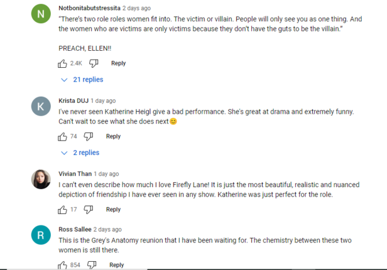Screen dimensions: 387x270
Task: Reply to Notbonitabutstressita's comment
Action: 118,63
